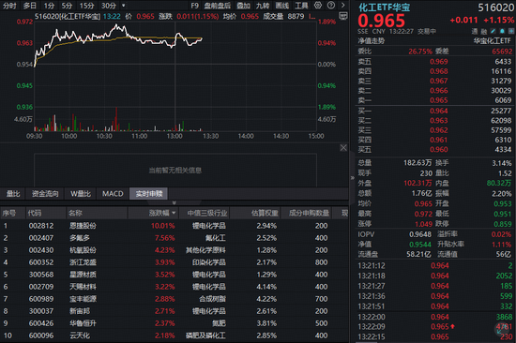Click the 13:00 time axis label
This screenshot has width=516, height=343.
pyautogui.click(x=175, y=136)
